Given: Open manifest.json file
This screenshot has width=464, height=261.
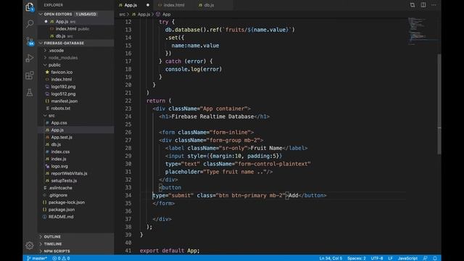Looking at the screenshot, I should coord(75,101).
